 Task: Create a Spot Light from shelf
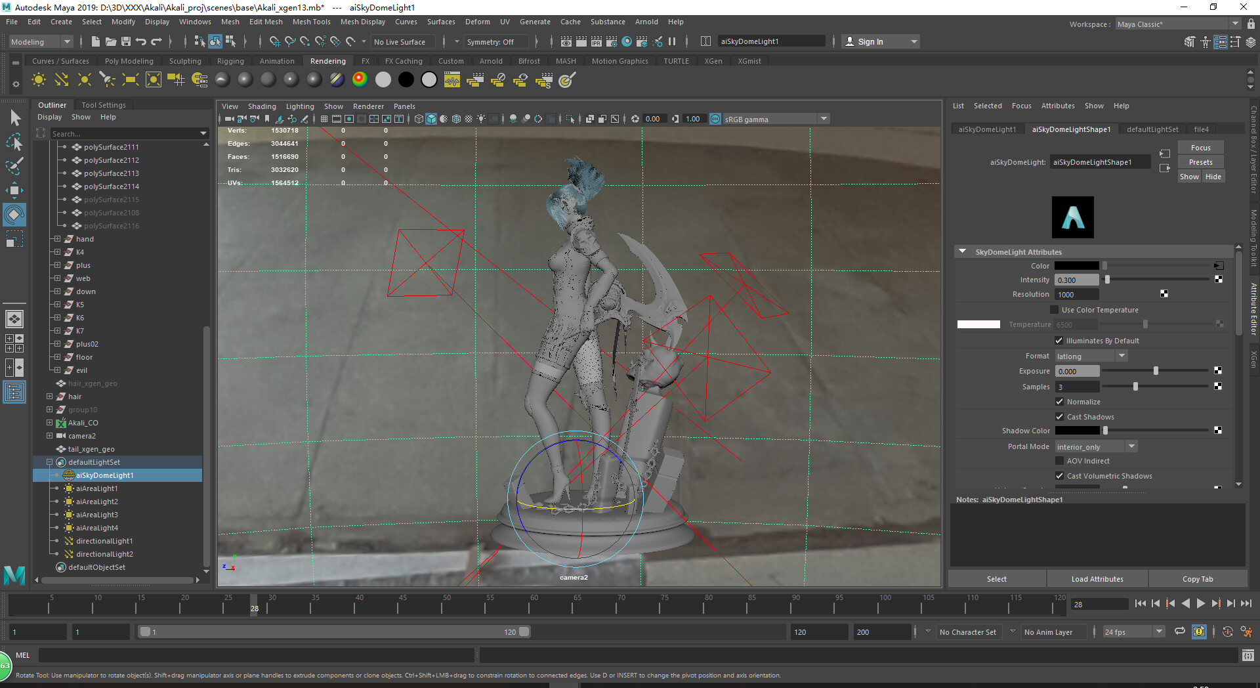click(x=107, y=80)
